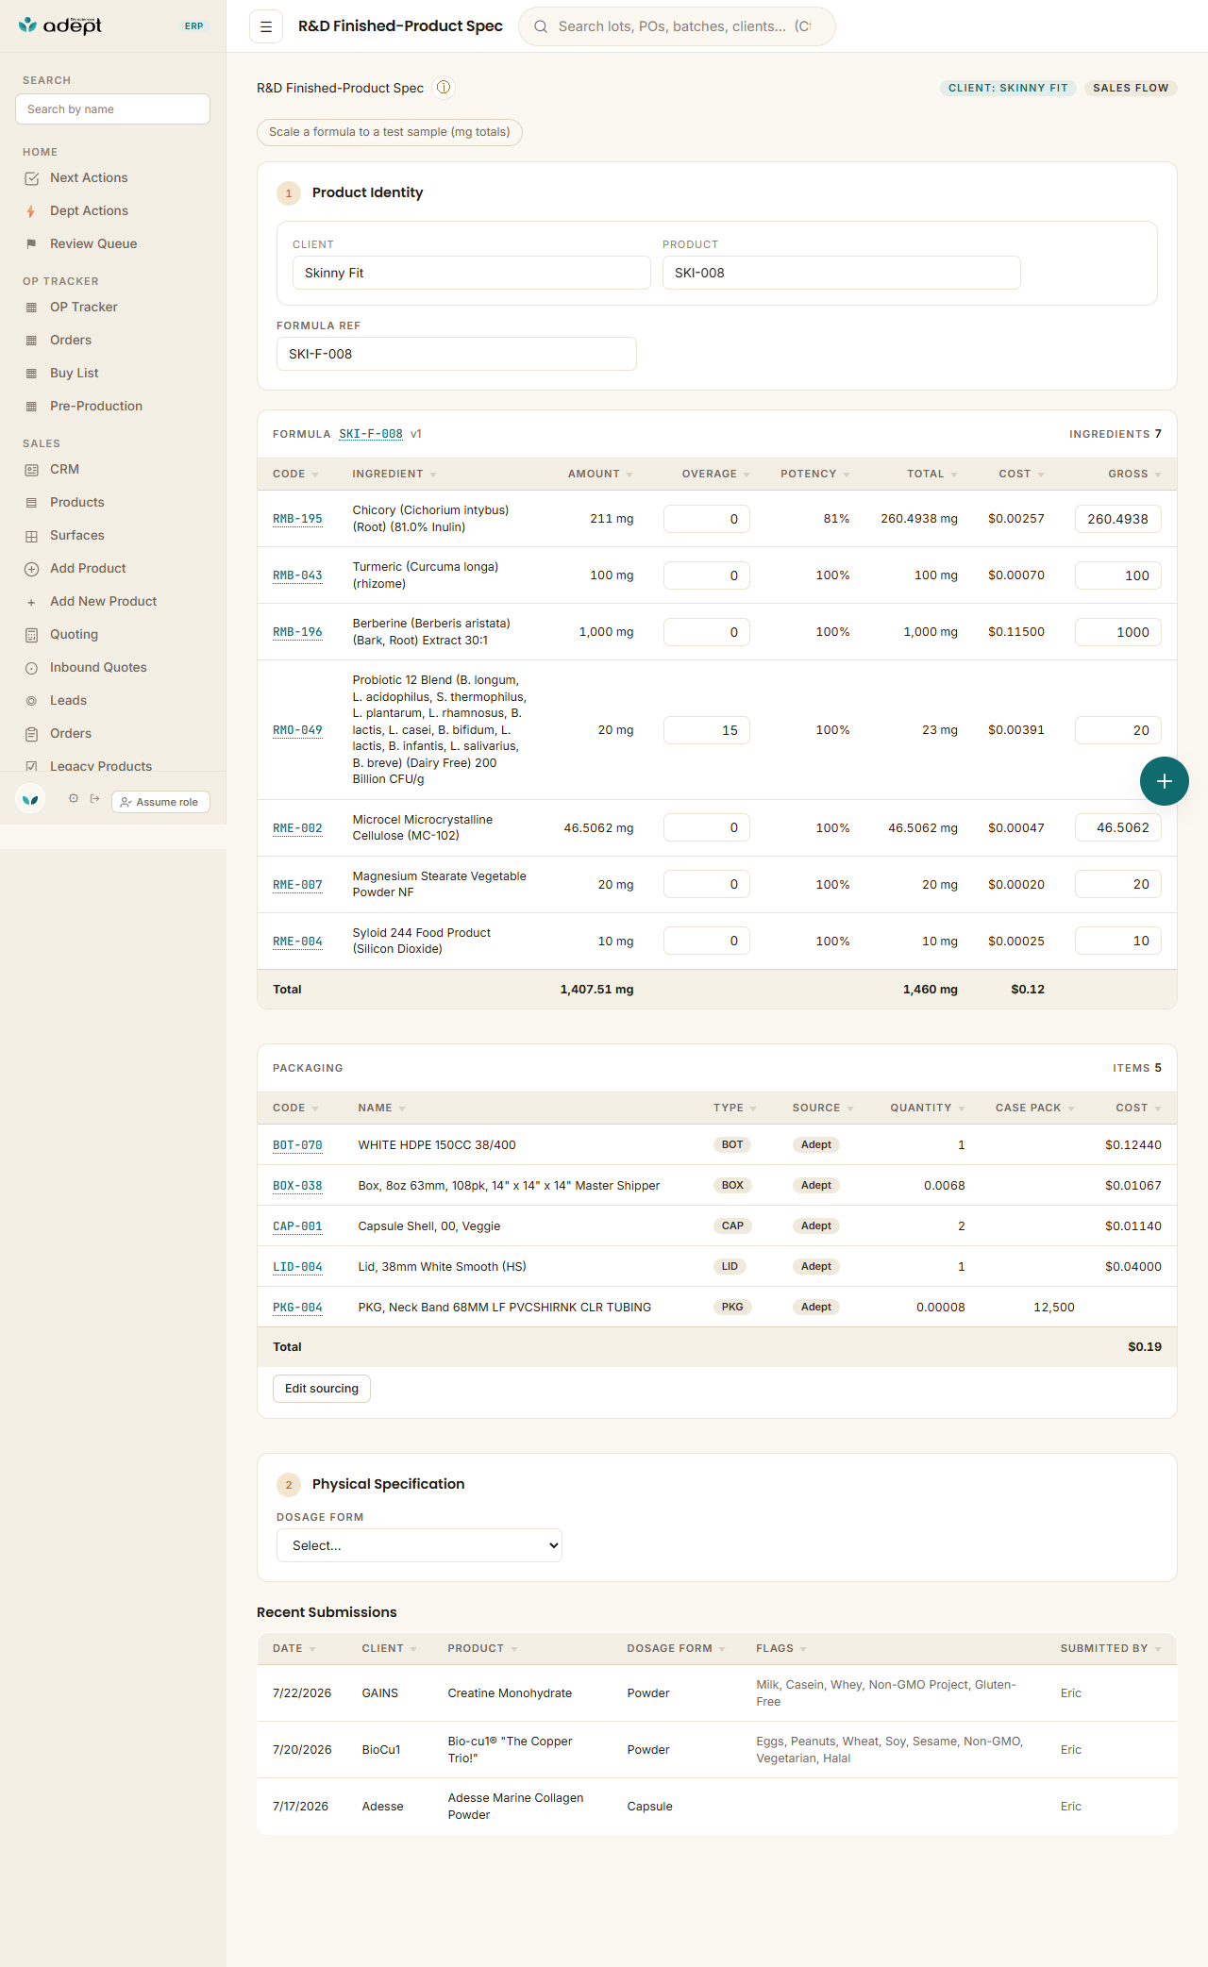Open Products in the Sales section
1208x1967 pixels.
pyautogui.click(x=77, y=502)
